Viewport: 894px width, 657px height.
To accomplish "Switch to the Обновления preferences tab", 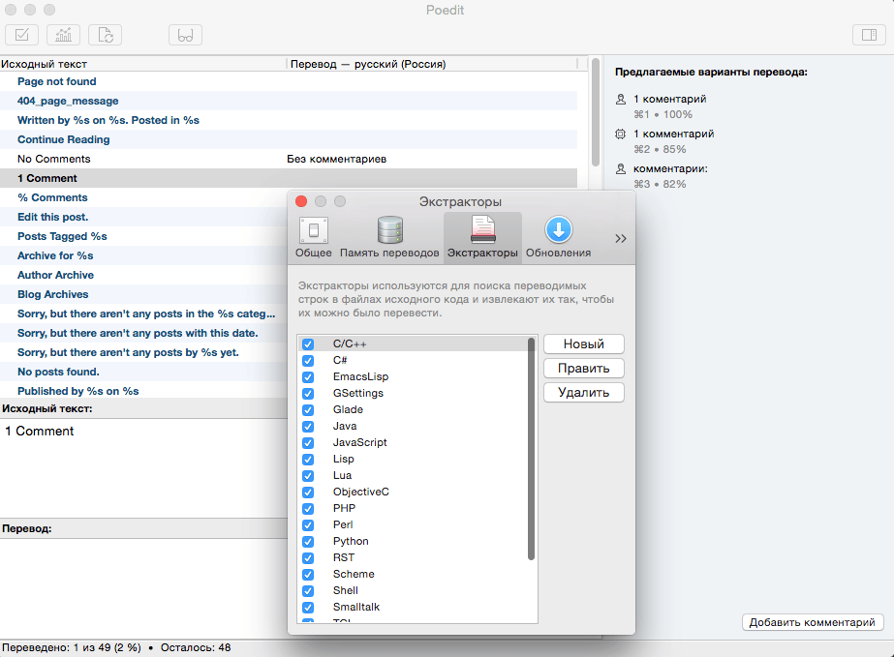I will pos(558,238).
